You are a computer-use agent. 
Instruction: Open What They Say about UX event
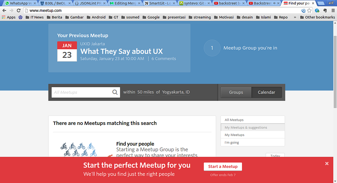(121, 51)
